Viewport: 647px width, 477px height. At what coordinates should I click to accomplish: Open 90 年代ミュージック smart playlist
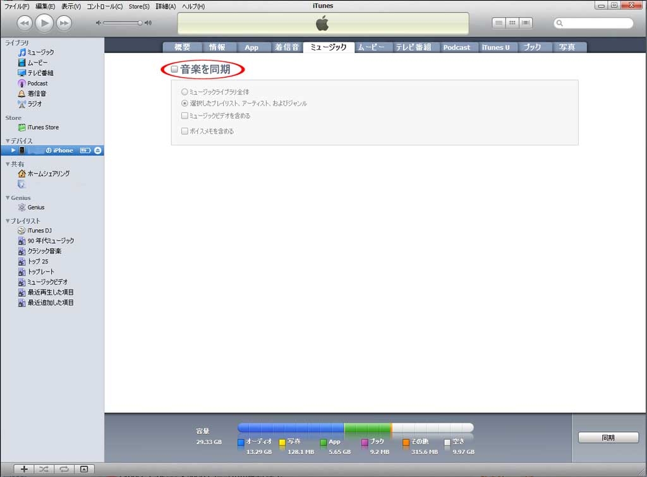[x=46, y=241]
